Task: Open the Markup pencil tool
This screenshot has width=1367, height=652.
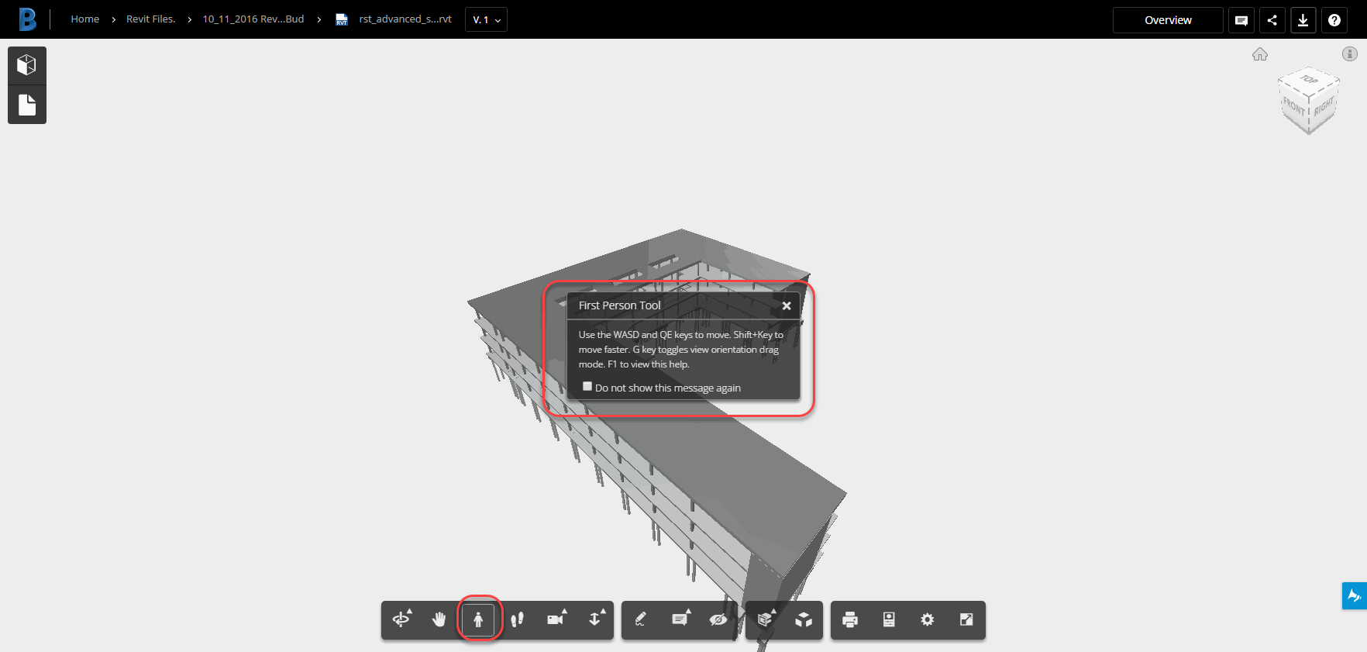Action: (641, 619)
